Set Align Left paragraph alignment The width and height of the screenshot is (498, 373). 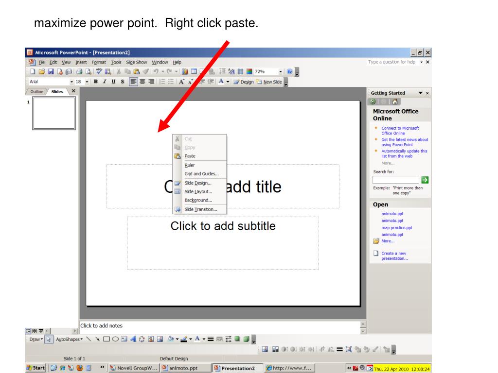point(133,82)
